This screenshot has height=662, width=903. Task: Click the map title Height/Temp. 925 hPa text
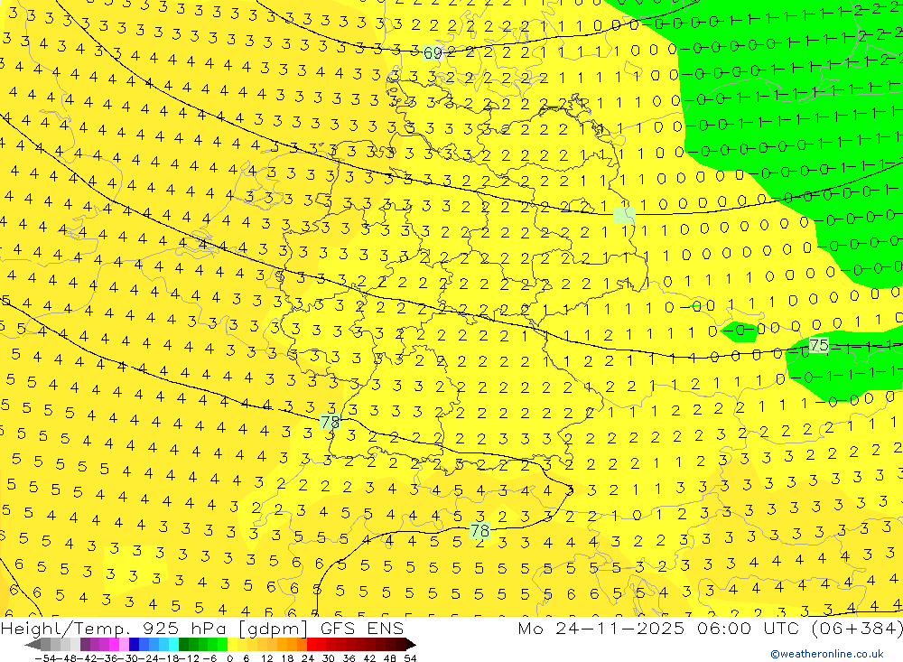click(x=113, y=628)
